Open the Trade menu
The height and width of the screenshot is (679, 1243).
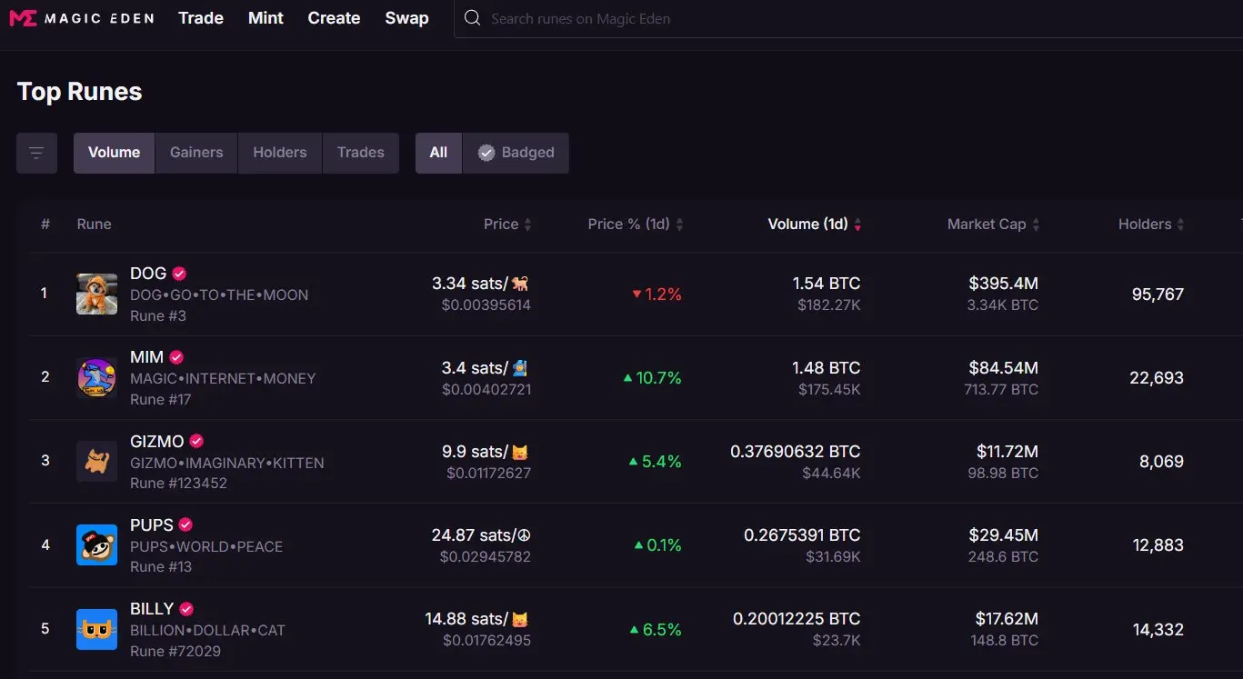(x=201, y=18)
